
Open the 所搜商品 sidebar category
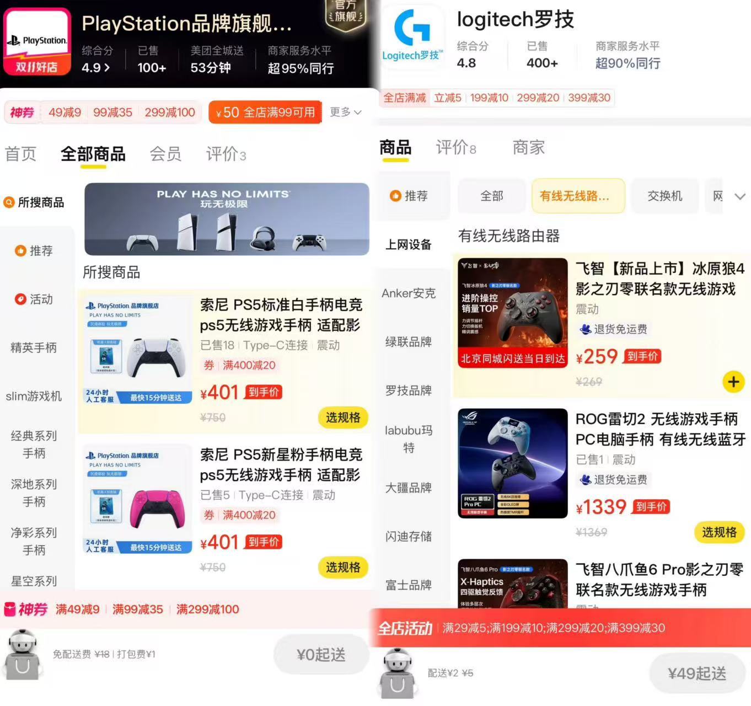point(34,202)
